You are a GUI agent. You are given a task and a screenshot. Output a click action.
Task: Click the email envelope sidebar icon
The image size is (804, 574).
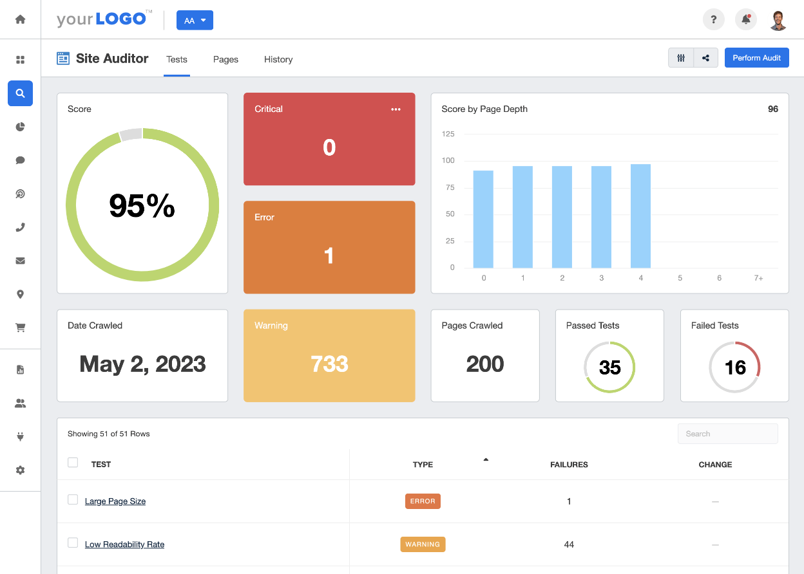(20, 261)
